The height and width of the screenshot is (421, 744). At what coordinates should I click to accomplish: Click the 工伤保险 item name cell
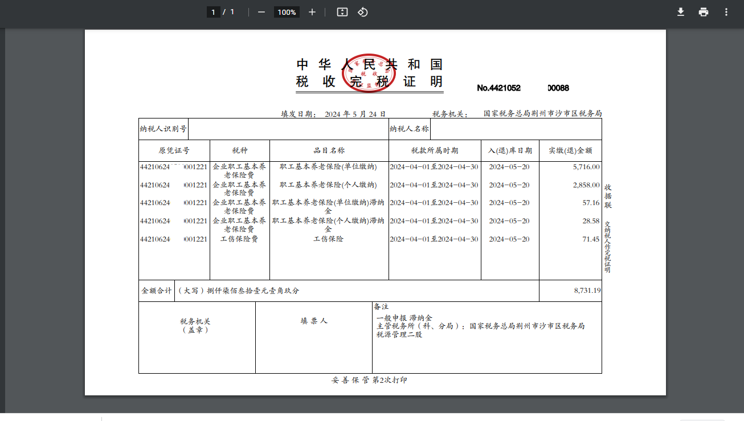click(x=329, y=239)
